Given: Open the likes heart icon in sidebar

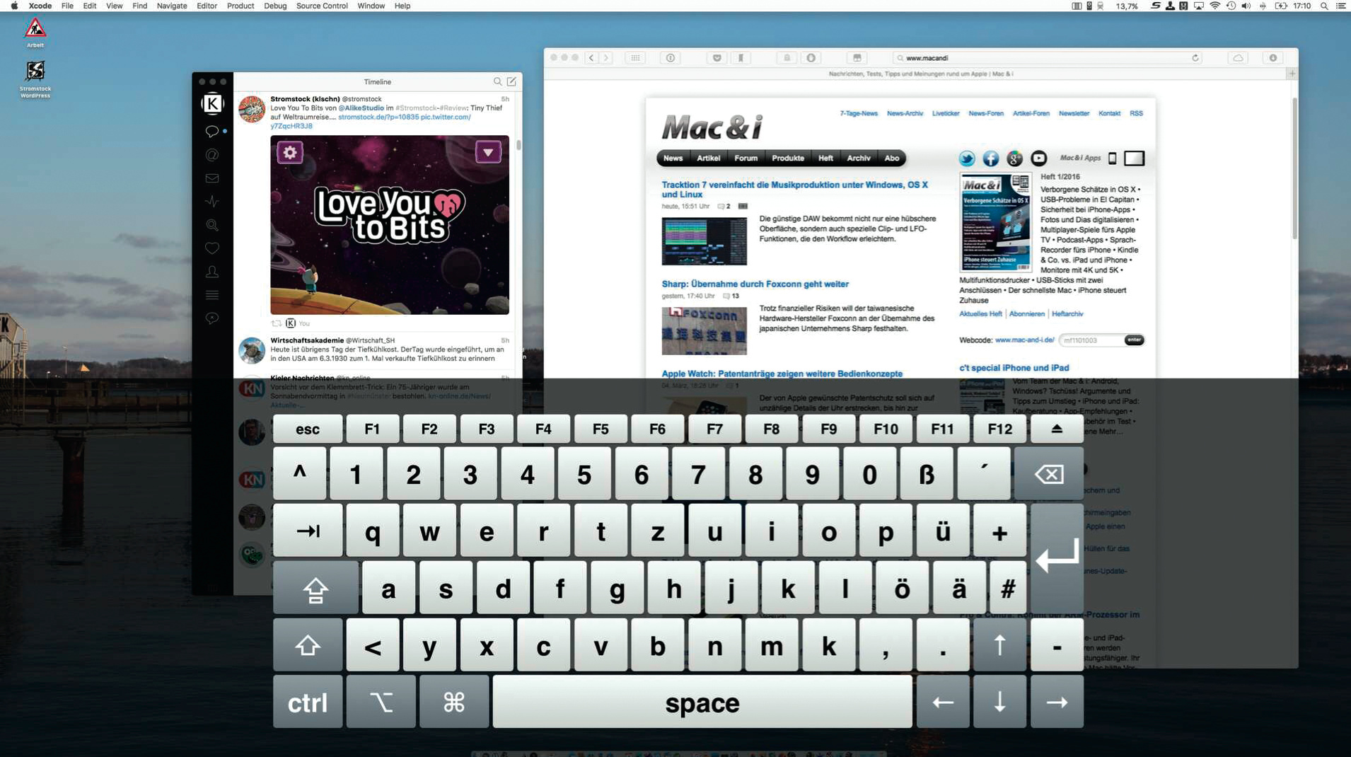Looking at the screenshot, I should pyautogui.click(x=211, y=248).
